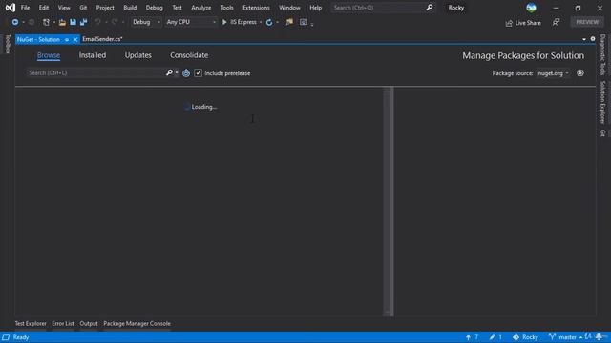Click the browser refresh icon in toolbar
Image resolution: width=611 pixels, height=343 pixels.
(x=269, y=22)
